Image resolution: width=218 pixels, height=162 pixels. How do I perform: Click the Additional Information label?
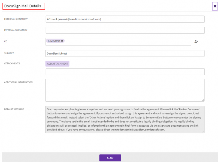coord(18,82)
